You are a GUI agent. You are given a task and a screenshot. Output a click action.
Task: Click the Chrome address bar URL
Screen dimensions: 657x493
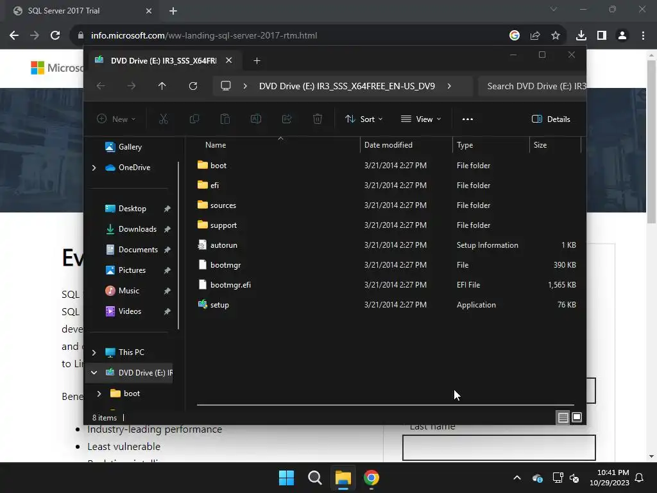tap(203, 36)
